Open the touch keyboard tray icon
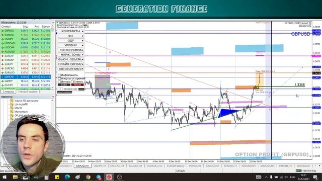This screenshot has width=322, height=181. tap(258, 177)
